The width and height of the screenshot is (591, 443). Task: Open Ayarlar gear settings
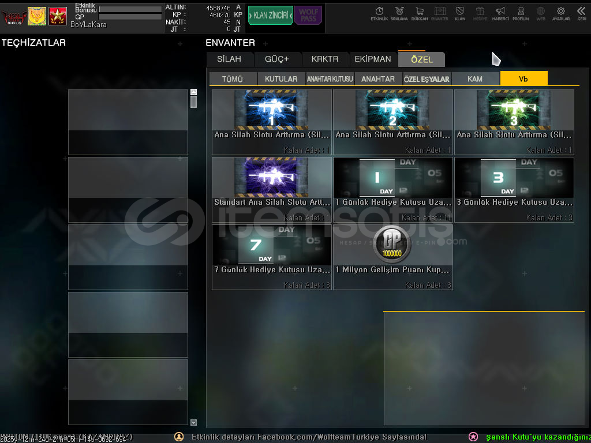pos(560,13)
